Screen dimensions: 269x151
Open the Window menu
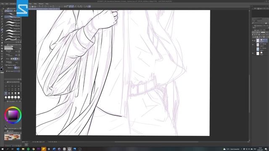[41, 4]
